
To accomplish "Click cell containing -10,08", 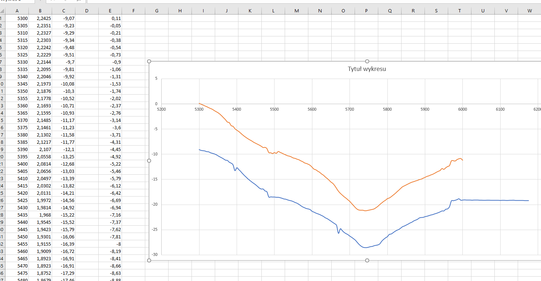I will (x=63, y=84).
